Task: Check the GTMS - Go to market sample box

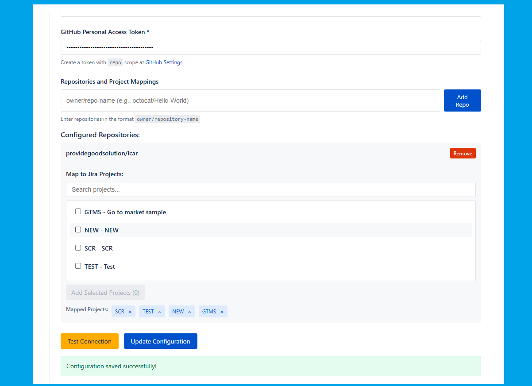Action: click(78, 212)
